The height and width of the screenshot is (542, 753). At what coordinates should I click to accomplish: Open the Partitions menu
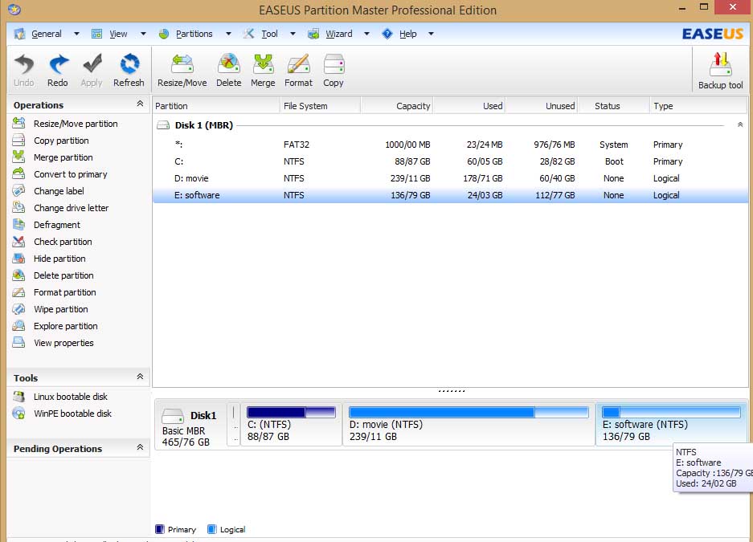coord(194,34)
